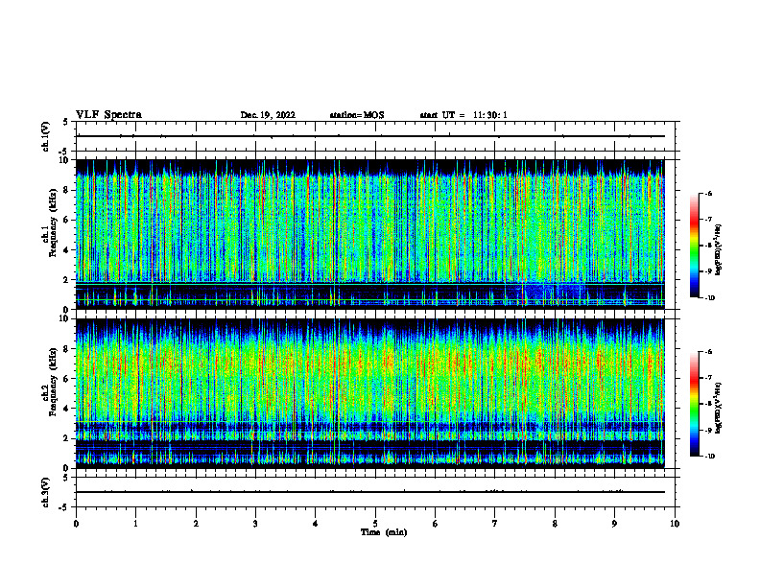Image resolution: width=760 pixels, height=587 pixels.
Task: Click the ch.1 voltage waveform trace
Action: point(370,136)
